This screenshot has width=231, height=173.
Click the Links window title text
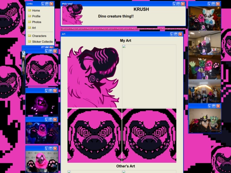(30, 4)
